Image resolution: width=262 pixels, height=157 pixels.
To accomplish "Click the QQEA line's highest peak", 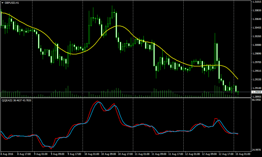I will pos(98,102).
